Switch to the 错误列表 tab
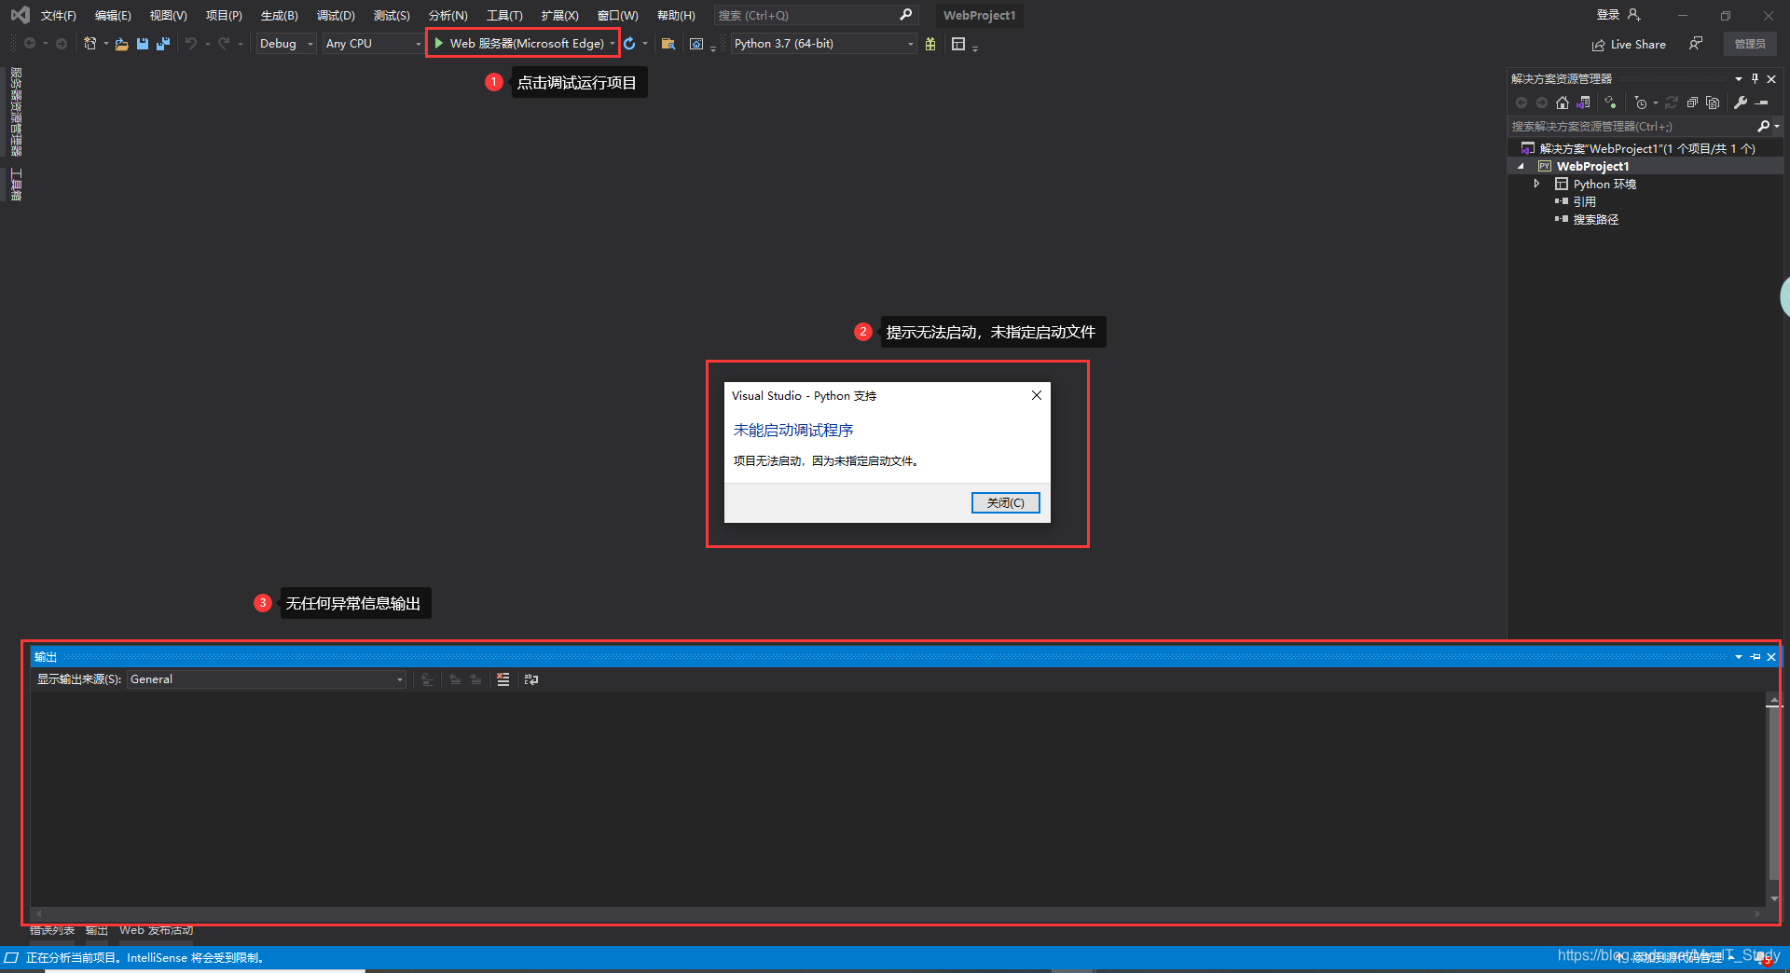1790x973 pixels. (52, 931)
